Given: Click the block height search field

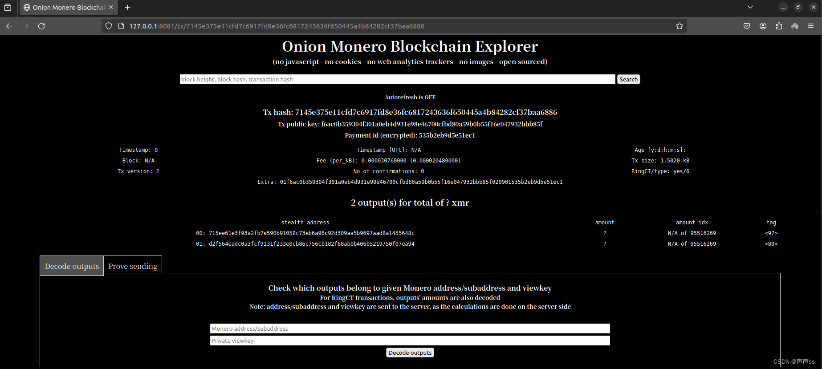Looking at the screenshot, I should pos(398,79).
